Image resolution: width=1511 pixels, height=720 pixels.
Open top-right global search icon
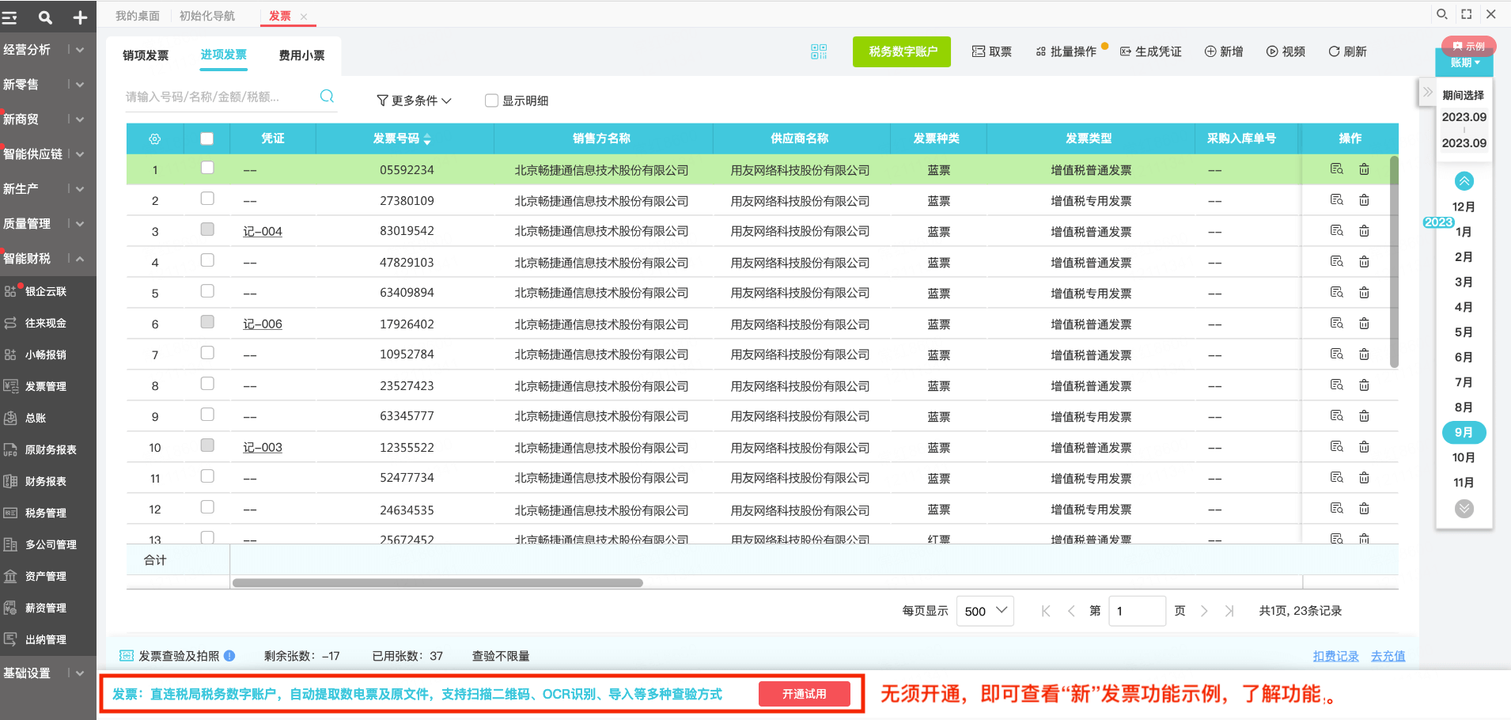pyautogui.click(x=1442, y=14)
